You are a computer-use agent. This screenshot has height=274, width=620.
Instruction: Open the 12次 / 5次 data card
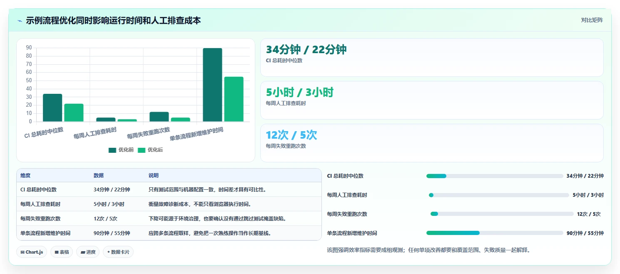pos(432,143)
